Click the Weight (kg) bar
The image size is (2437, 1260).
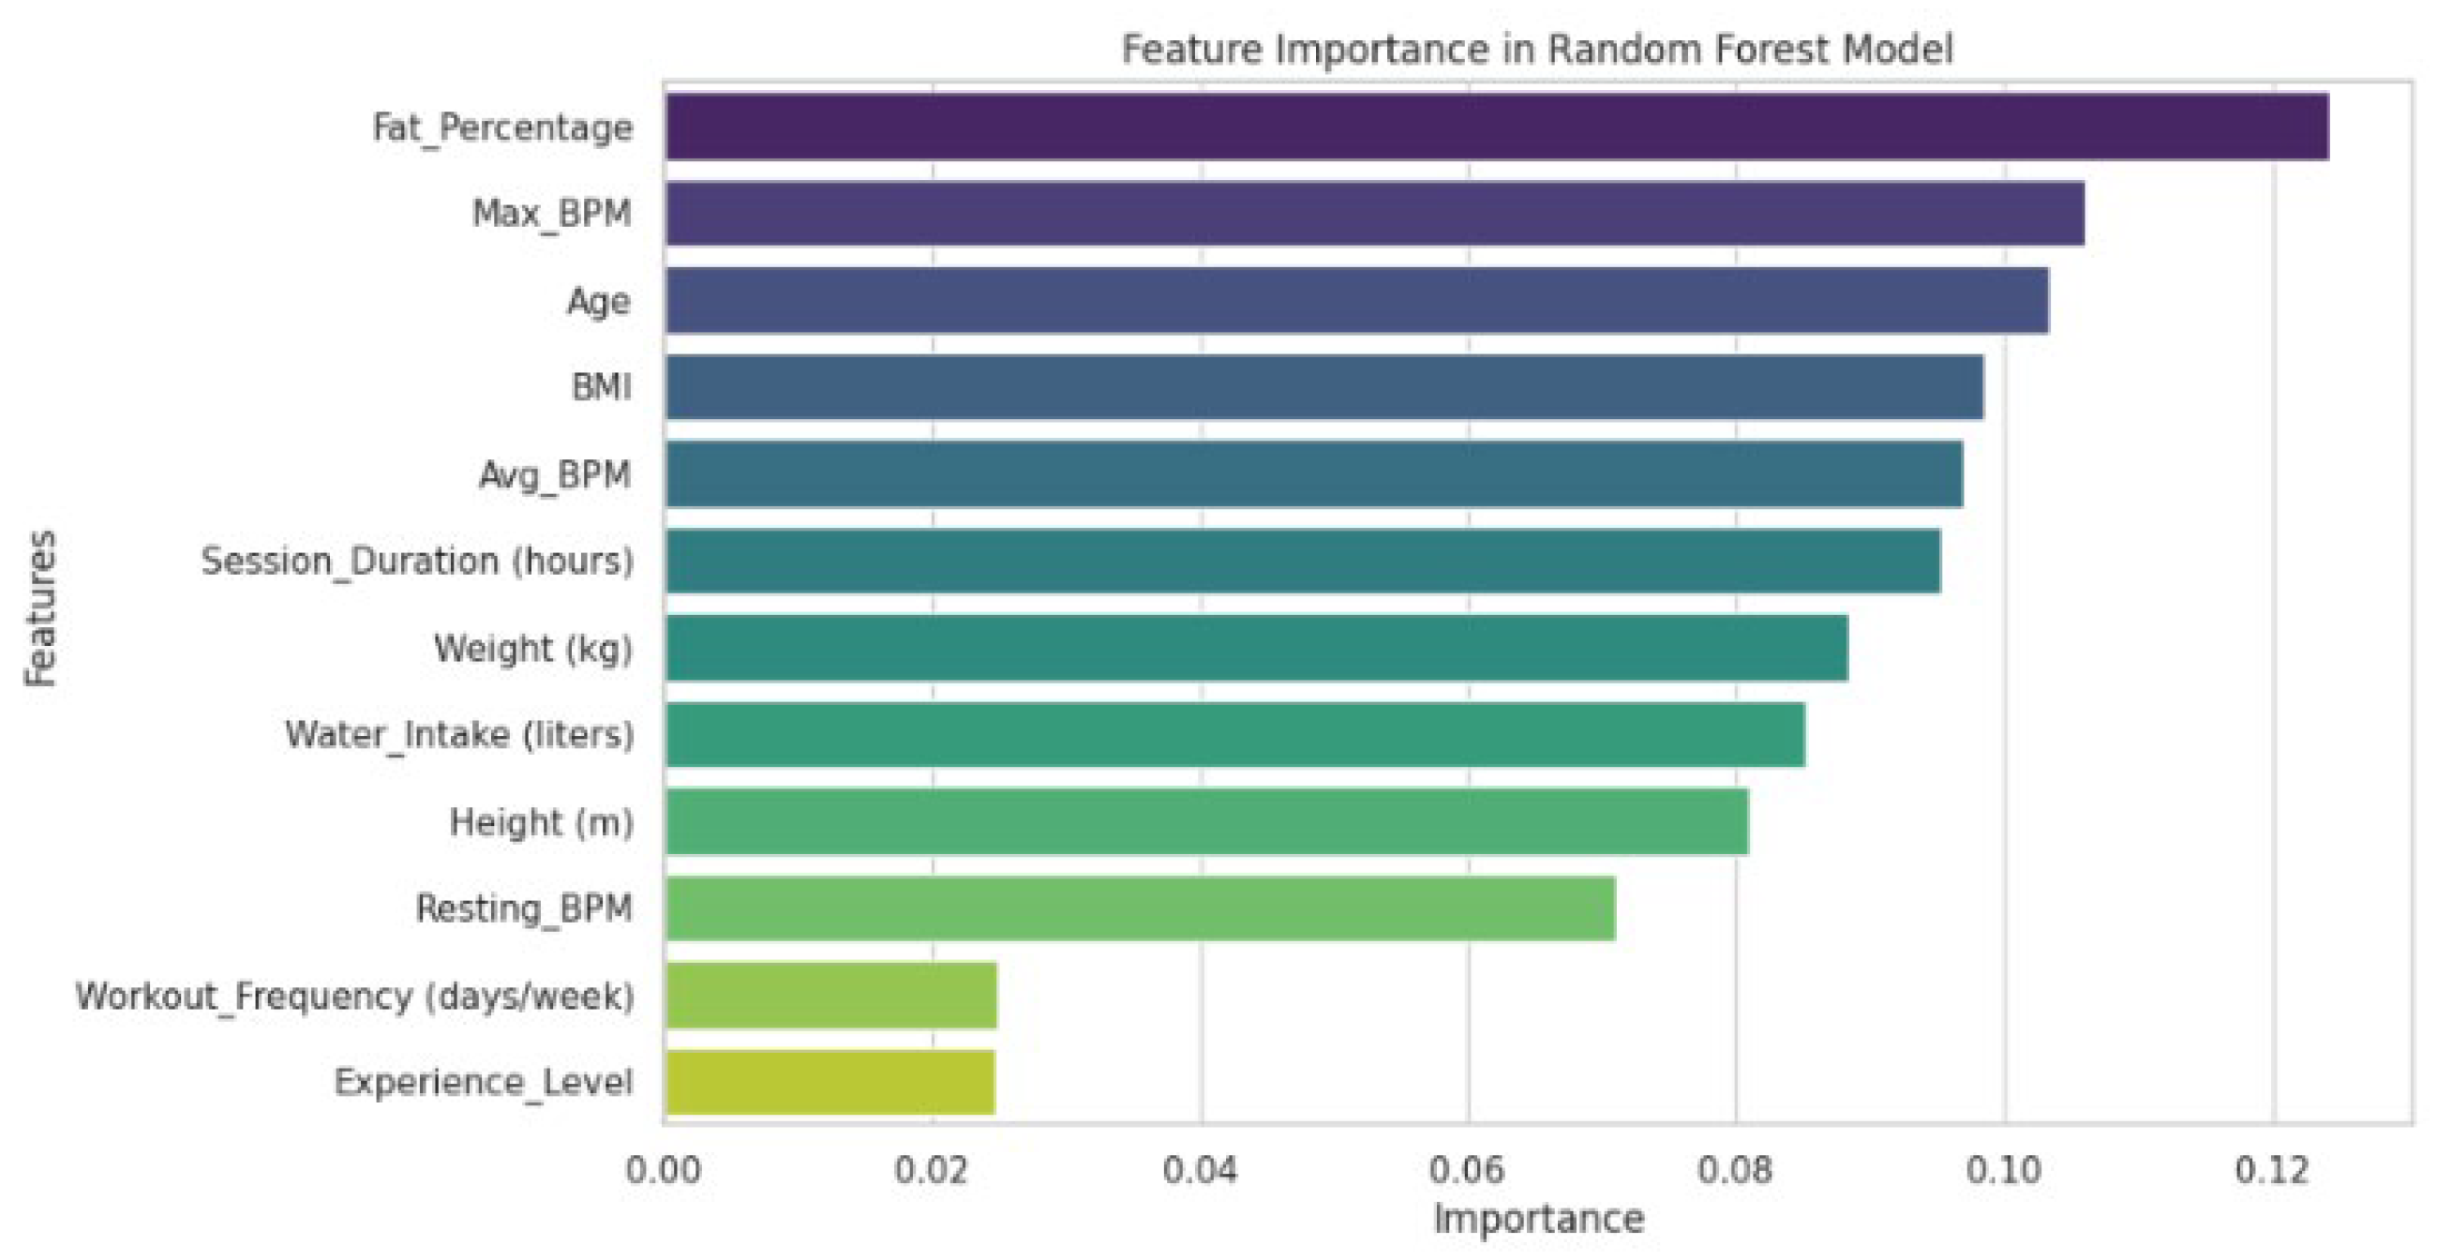[1256, 648]
